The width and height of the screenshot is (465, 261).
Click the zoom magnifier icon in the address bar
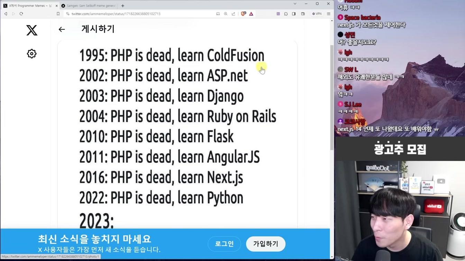[226, 14]
